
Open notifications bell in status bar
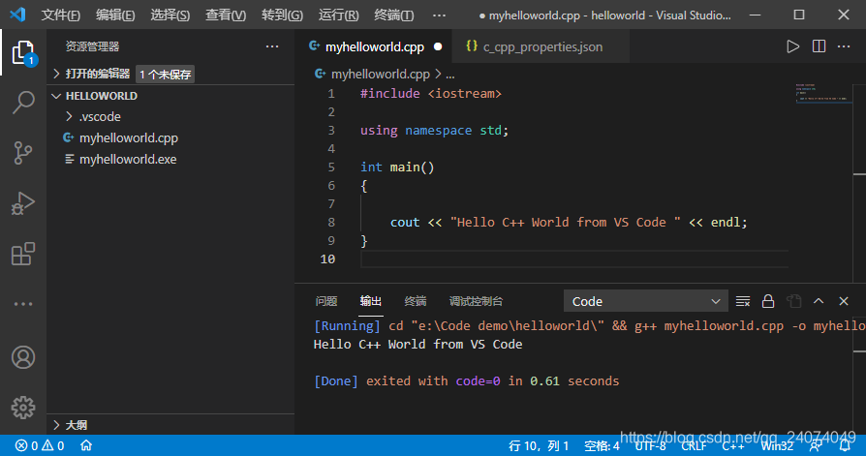pyautogui.click(x=845, y=445)
